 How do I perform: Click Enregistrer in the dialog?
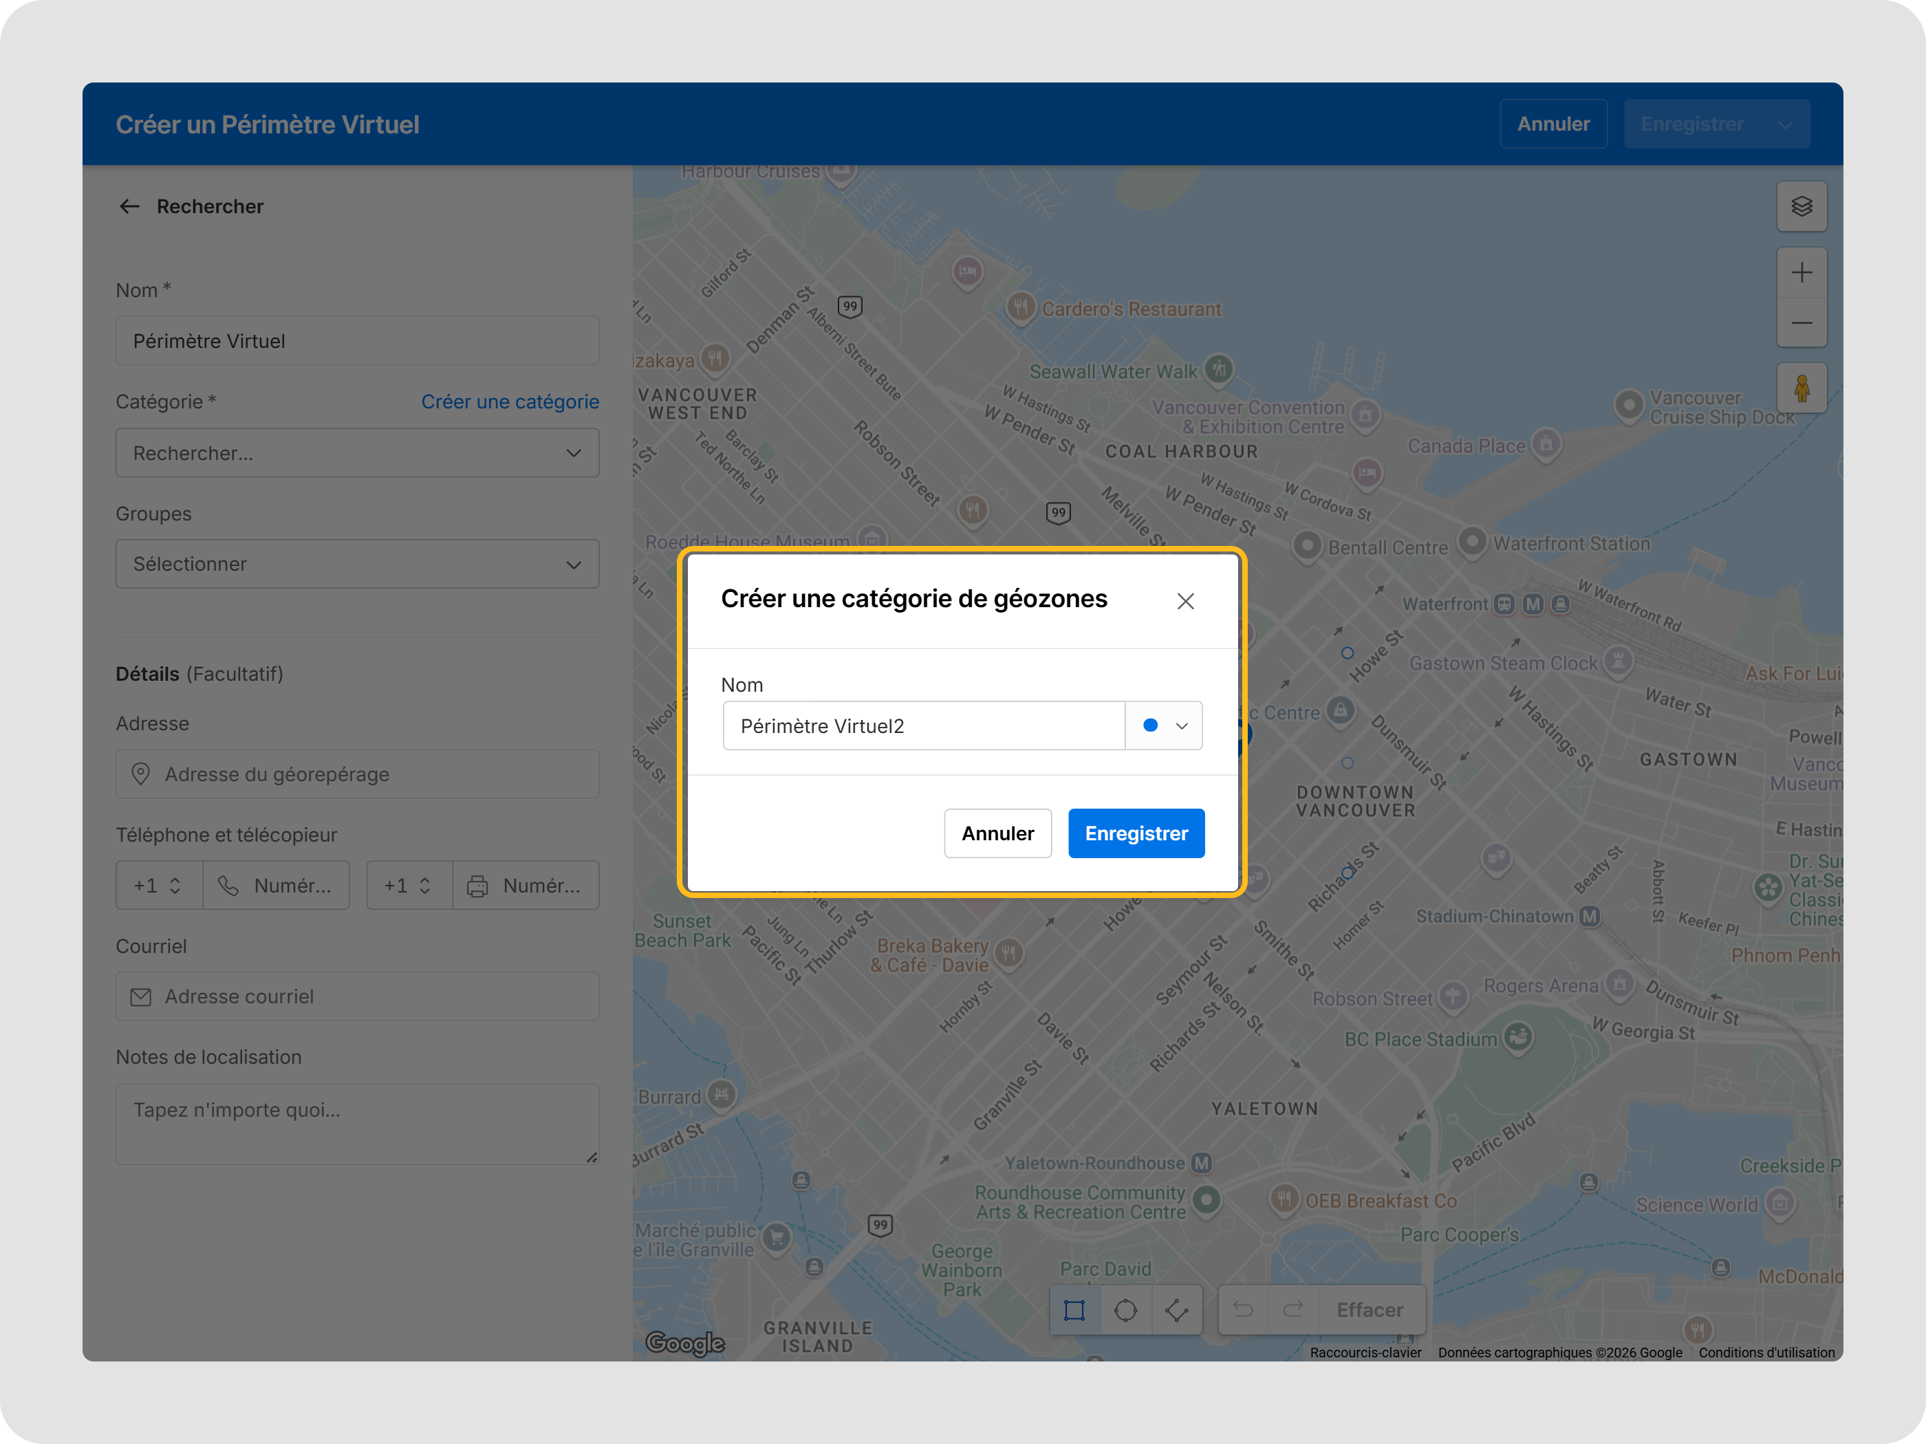pyautogui.click(x=1136, y=833)
